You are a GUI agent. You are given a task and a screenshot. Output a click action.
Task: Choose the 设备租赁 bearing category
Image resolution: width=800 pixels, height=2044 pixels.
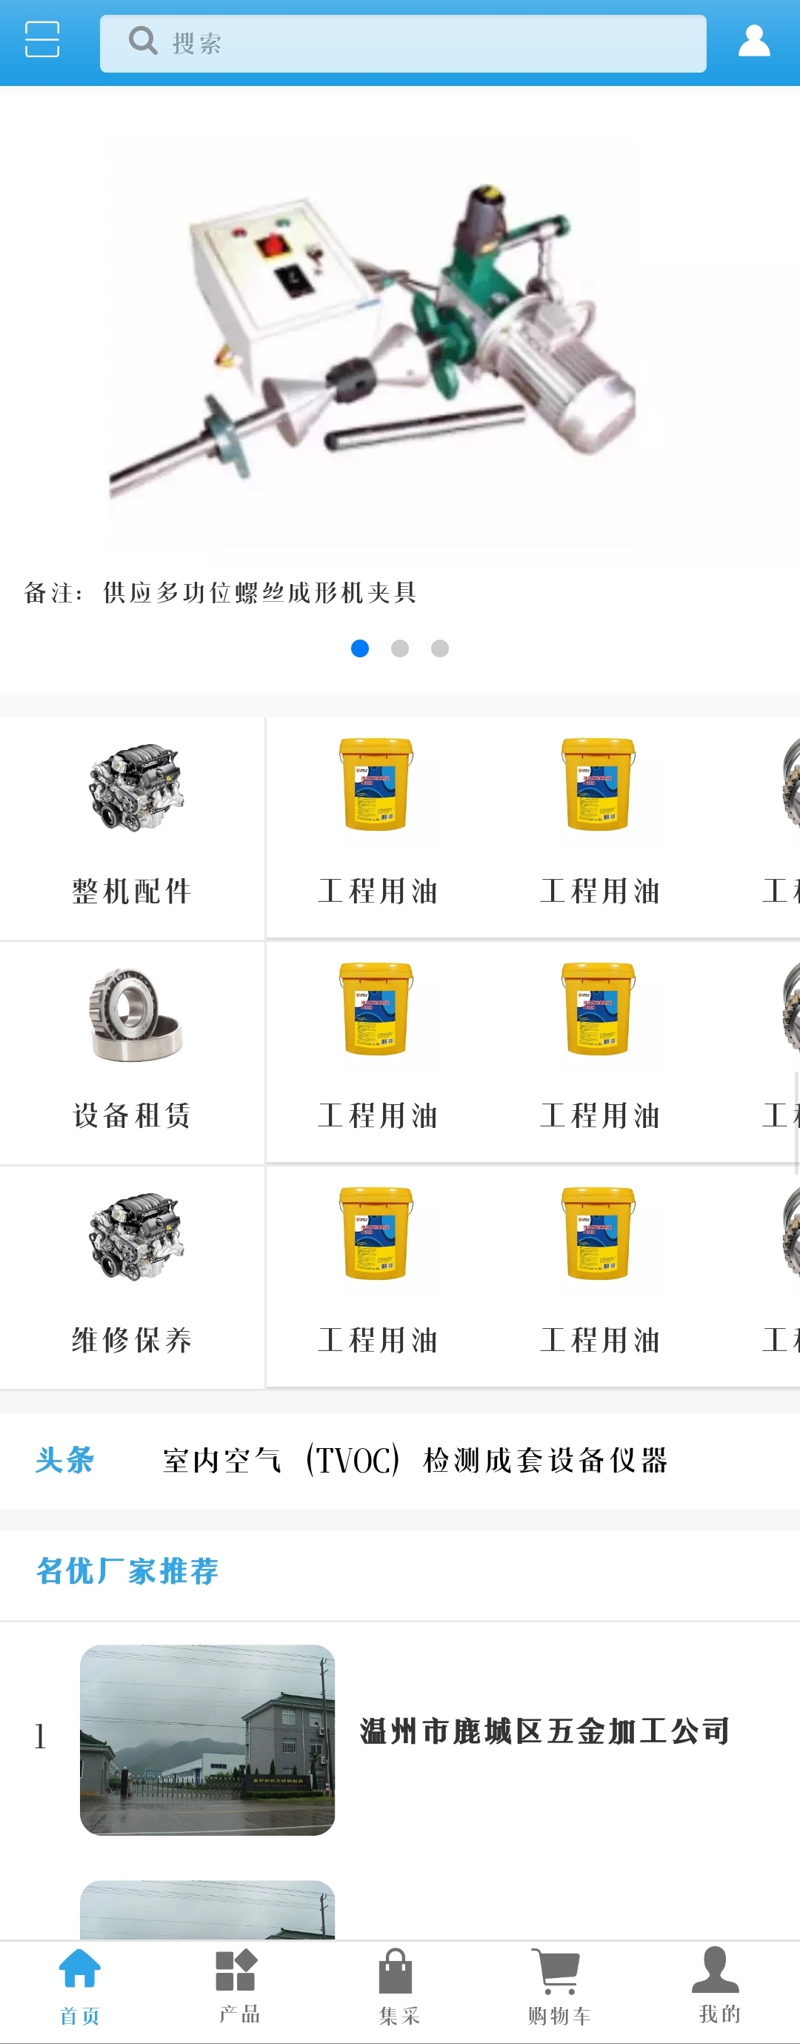coord(132,1053)
